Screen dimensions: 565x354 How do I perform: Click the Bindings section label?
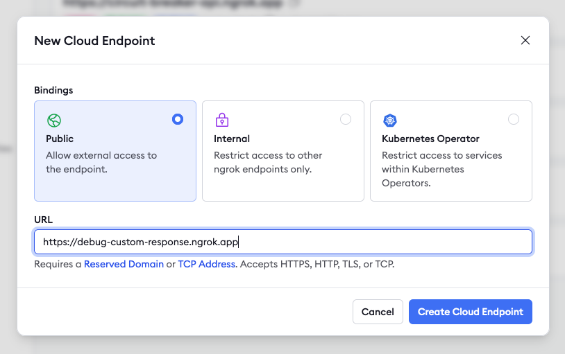[53, 90]
